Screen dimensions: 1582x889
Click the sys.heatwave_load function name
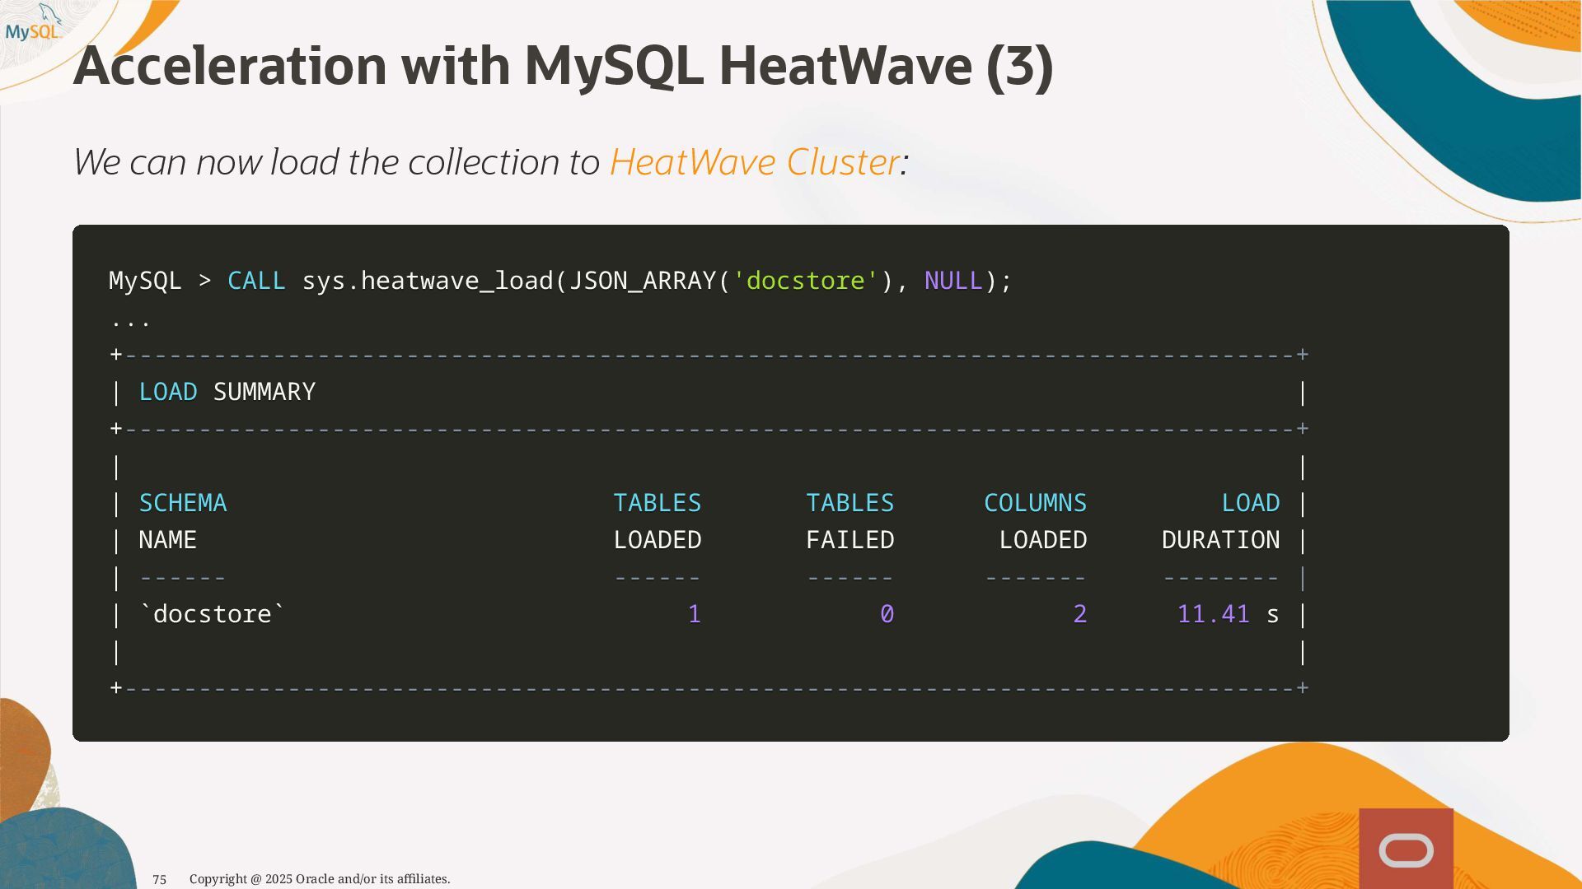click(428, 281)
